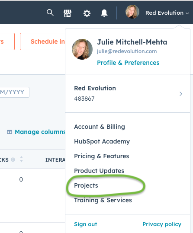
Task: Click the Manage columns table icon
Action: [x=10, y=132]
